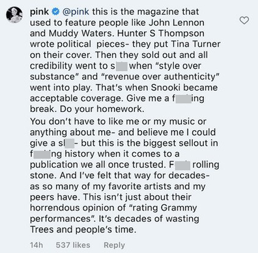The width and height of the screenshot is (258, 253).
Task: Reply to pink's comment
Action: tap(114, 245)
